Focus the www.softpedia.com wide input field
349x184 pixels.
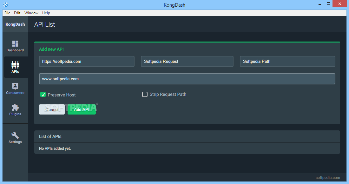[187, 79]
